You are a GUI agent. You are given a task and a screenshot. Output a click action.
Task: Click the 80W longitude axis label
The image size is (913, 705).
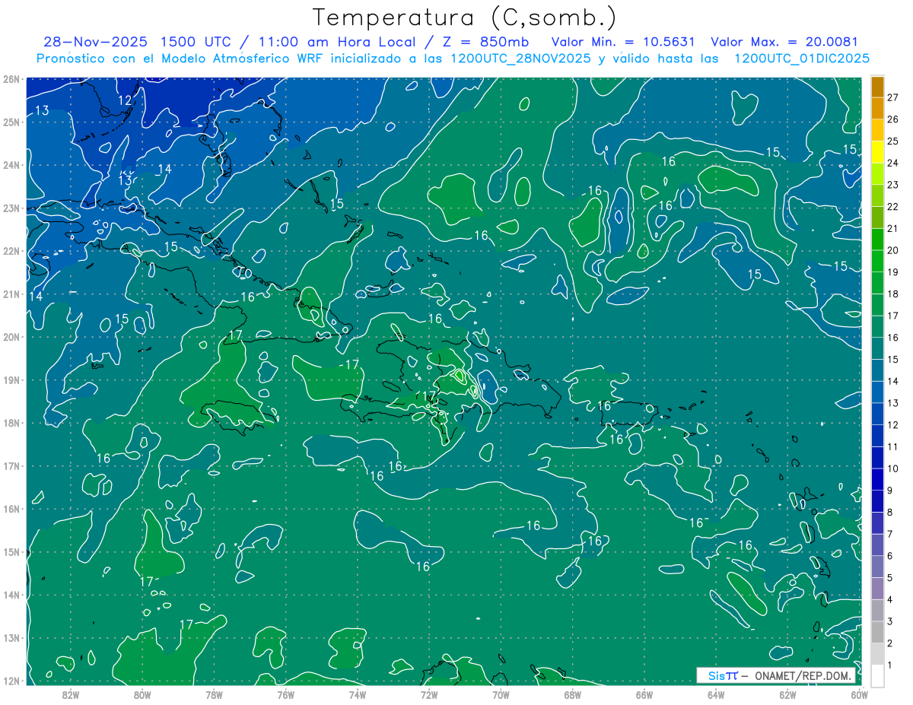point(142,695)
